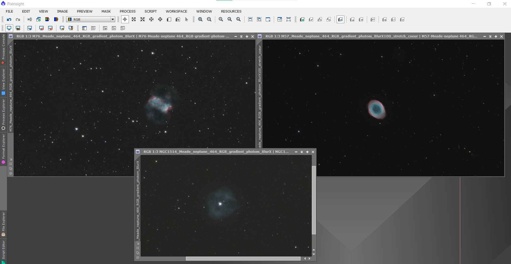
Task: Click the NGC1514 window title bar text
Action: point(216,152)
